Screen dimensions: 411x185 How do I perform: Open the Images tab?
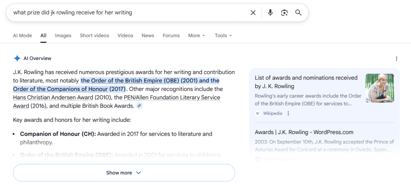(x=63, y=36)
